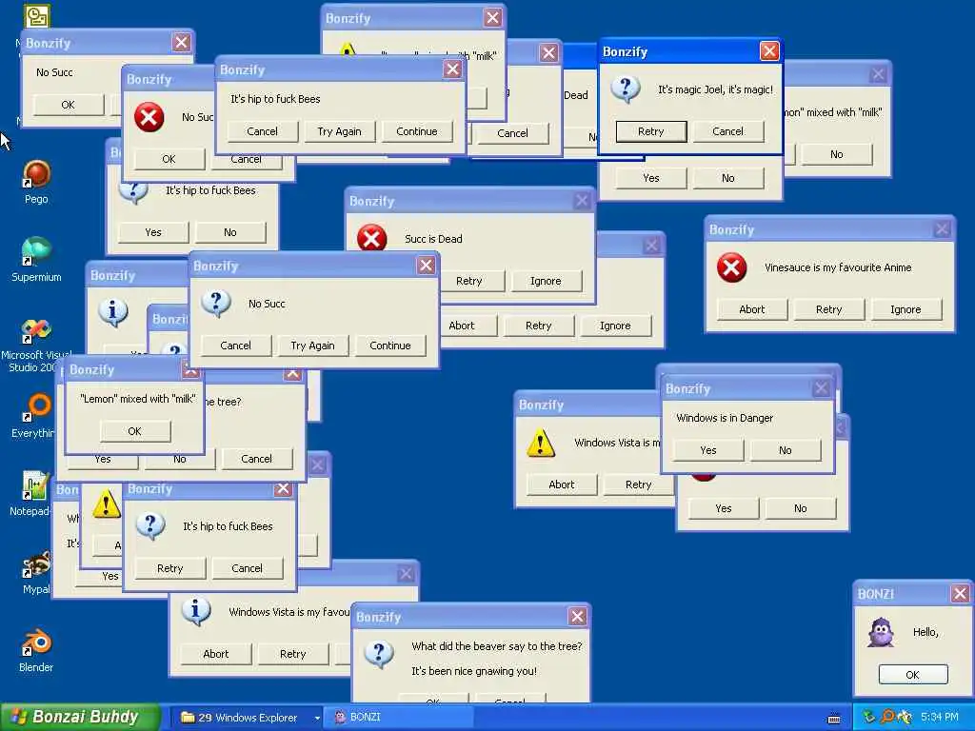Click the text It's magic Joel, it's magic!
Image resolution: width=975 pixels, height=731 pixels.
pyautogui.click(x=715, y=89)
